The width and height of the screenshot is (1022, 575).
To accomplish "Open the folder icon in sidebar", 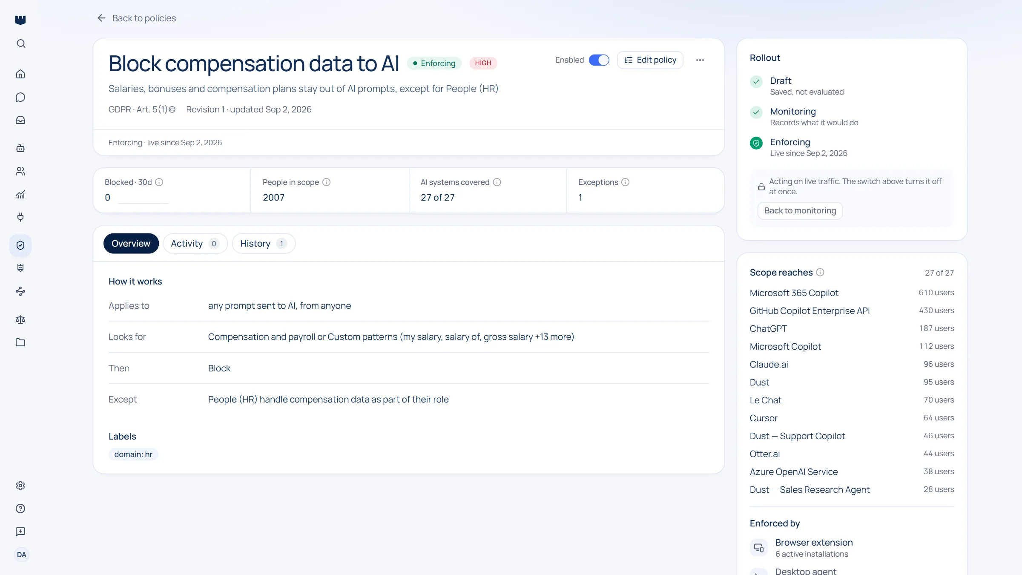I will pyautogui.click(x=20, y=342).
